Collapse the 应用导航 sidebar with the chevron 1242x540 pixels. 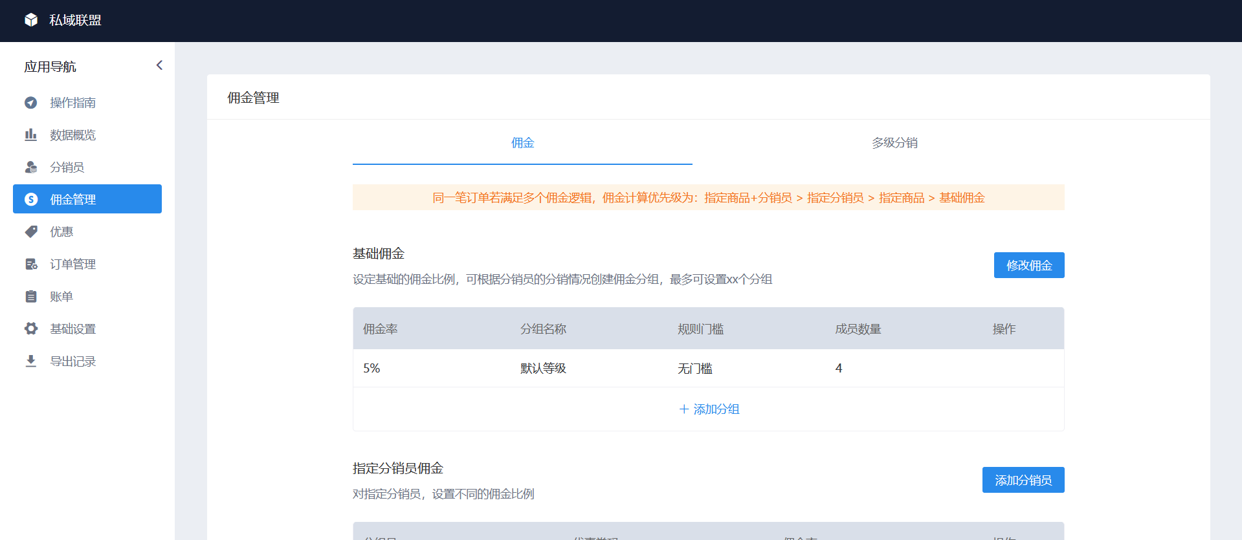[x=159, y=65]
